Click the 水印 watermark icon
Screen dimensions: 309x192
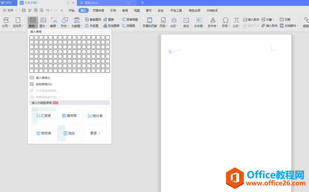[174, 20]
